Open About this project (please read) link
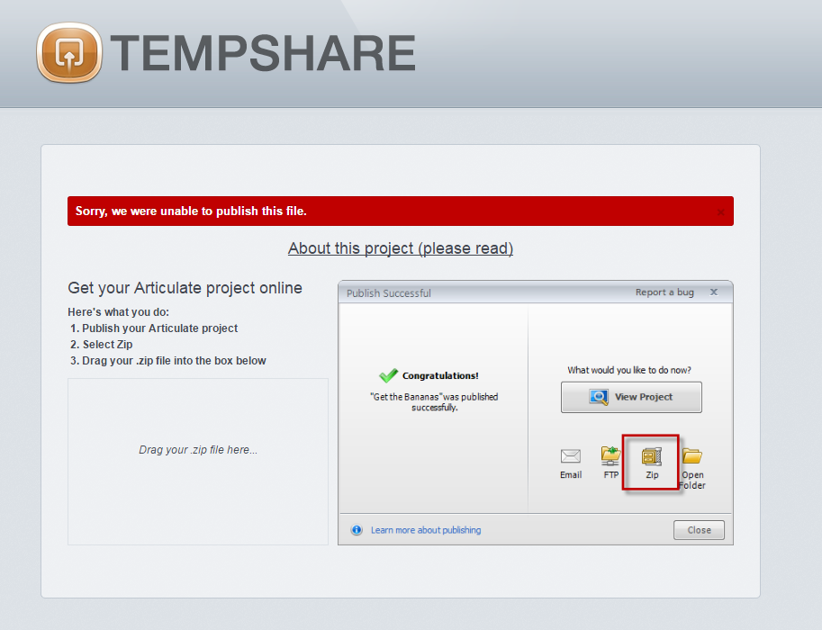Viewport: 822px width, 630px height. [x=401, y=247]
